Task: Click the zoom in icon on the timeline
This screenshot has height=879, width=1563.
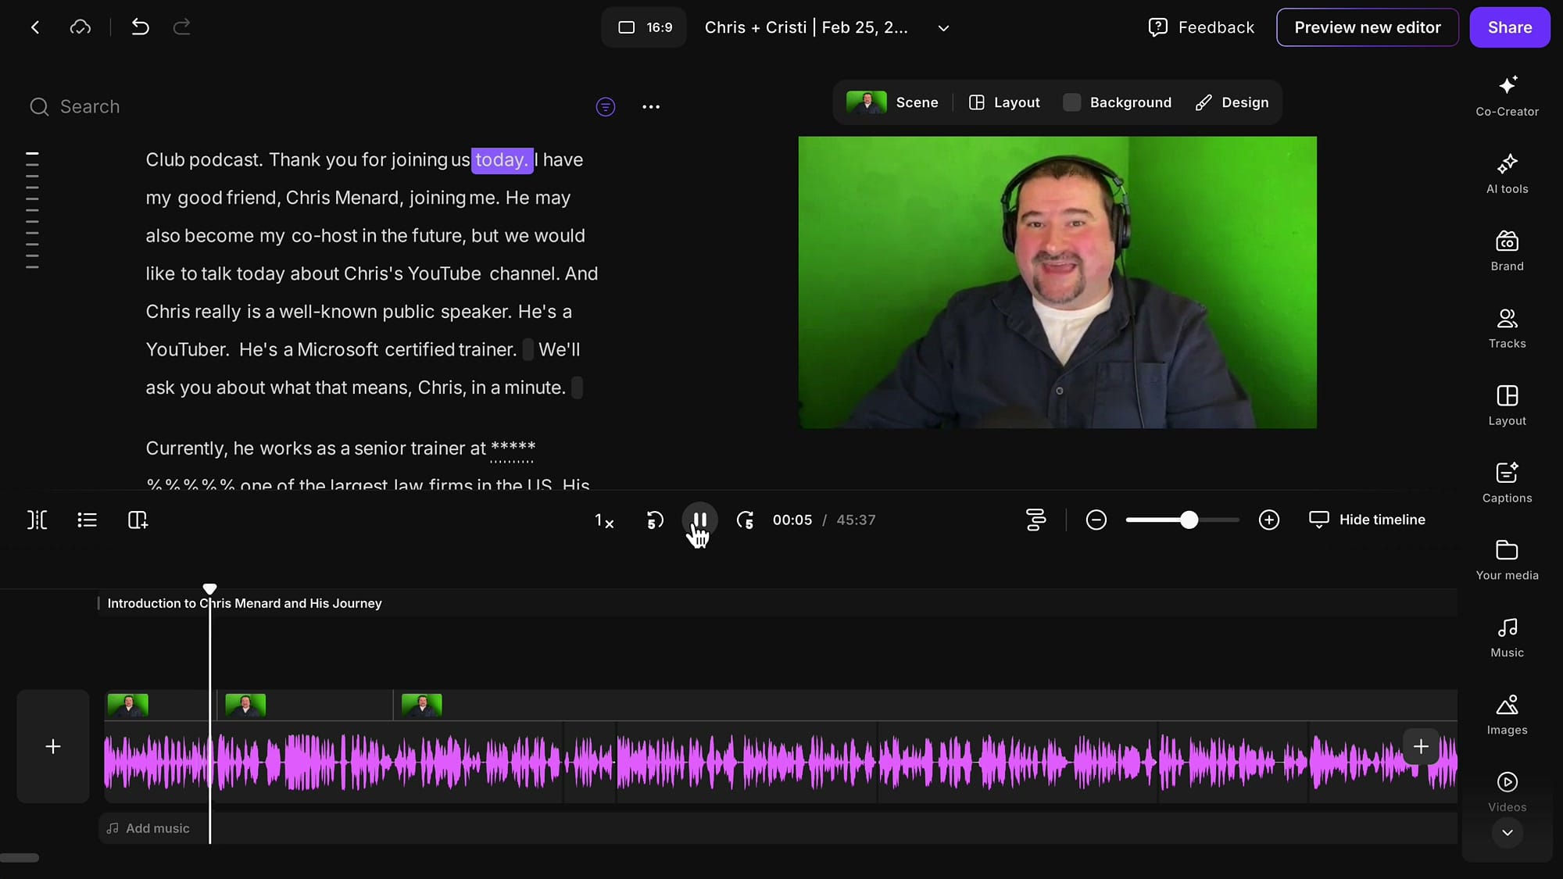Action: click(1269, 520)
